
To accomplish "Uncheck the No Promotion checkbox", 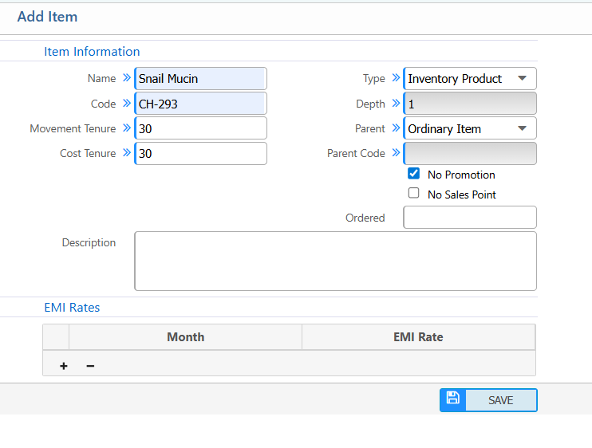I will [x=413, y=174].
